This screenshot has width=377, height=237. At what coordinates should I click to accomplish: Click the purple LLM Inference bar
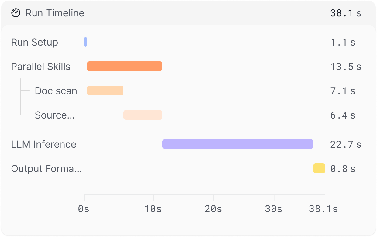pos(237,144)
